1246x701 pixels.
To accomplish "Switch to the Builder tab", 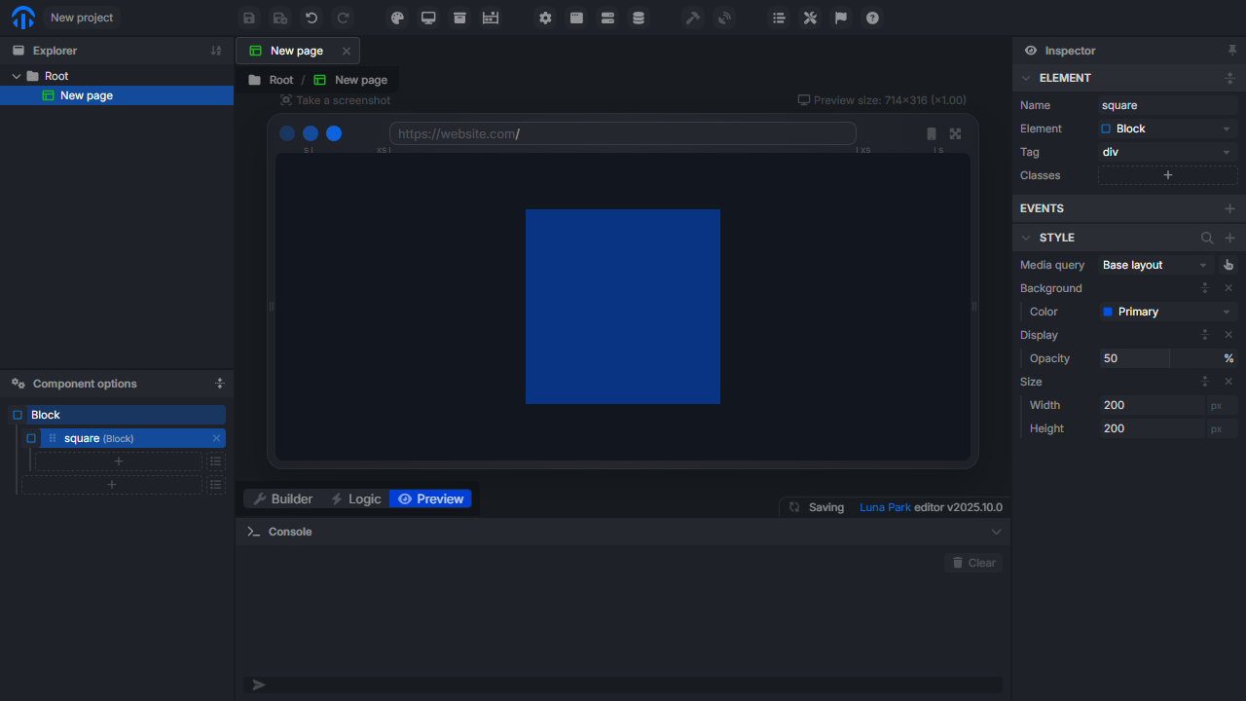I will pos(283,498).
